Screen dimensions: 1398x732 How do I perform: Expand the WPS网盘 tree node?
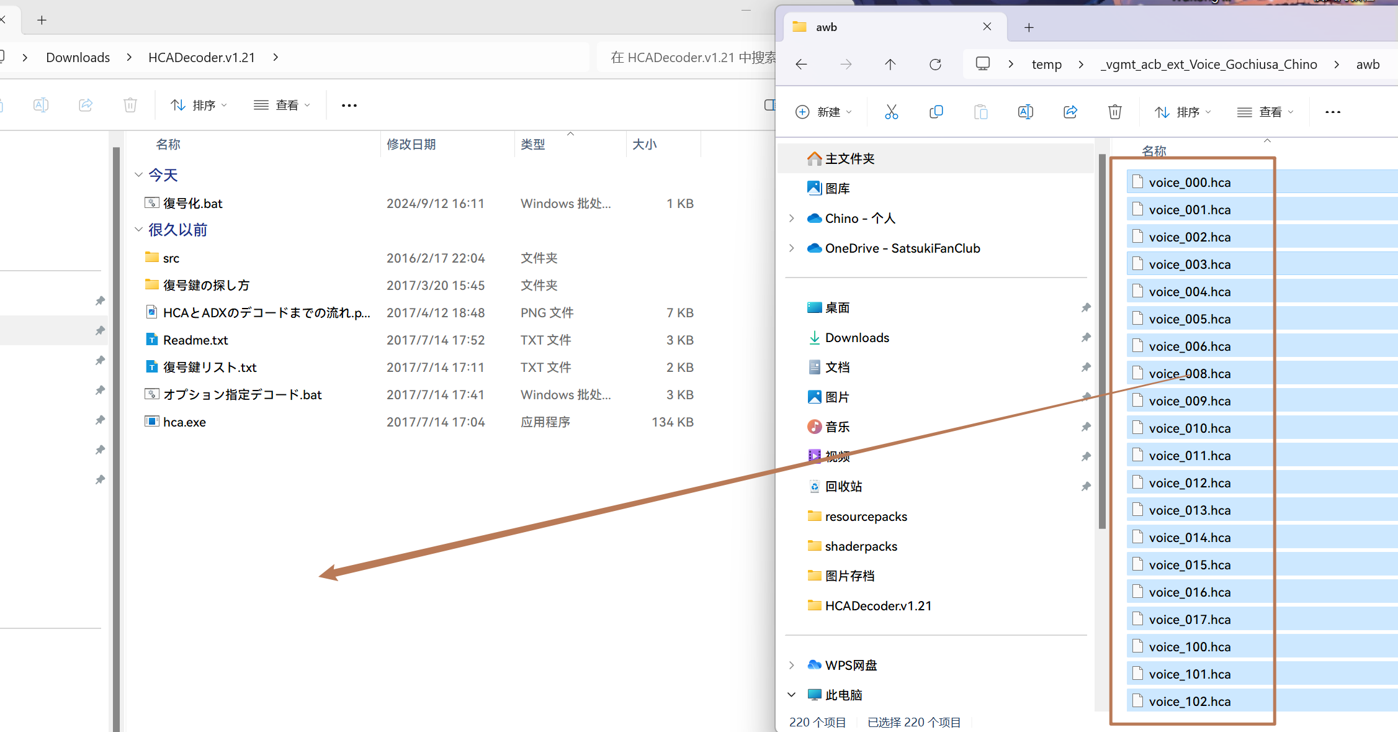pyautogui.click(x=792, y=665)
